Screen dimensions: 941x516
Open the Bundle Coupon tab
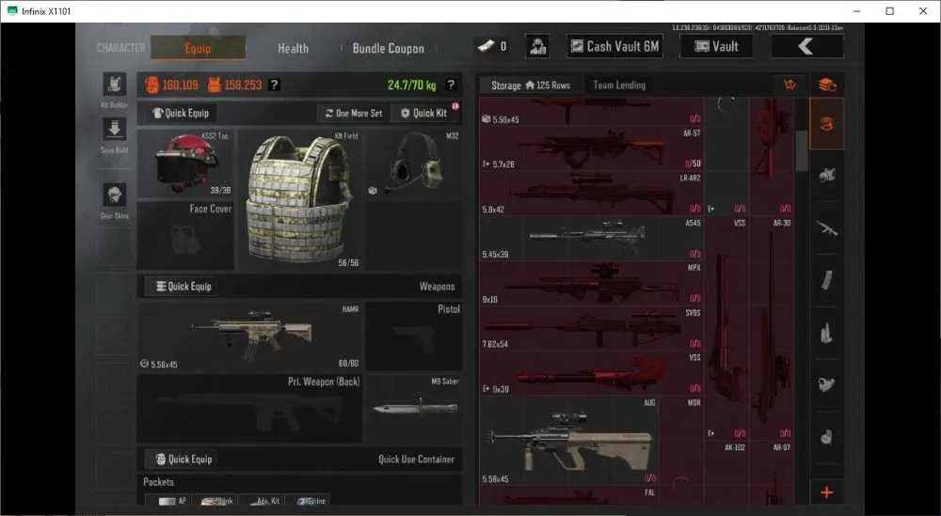click(389, 48)
